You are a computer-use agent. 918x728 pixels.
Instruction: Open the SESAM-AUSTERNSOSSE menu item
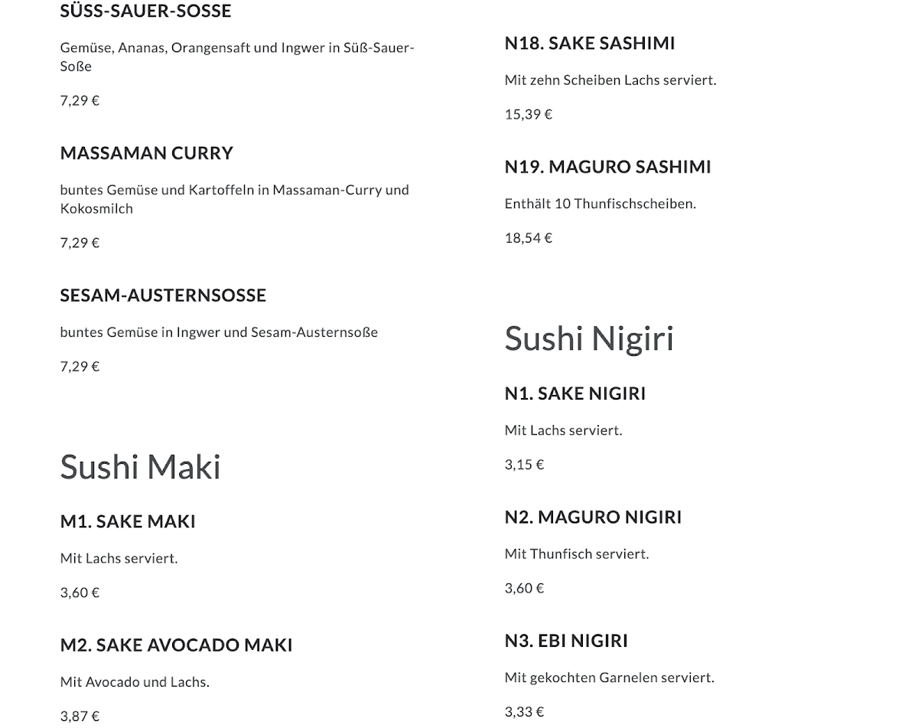tap(163, 295)
